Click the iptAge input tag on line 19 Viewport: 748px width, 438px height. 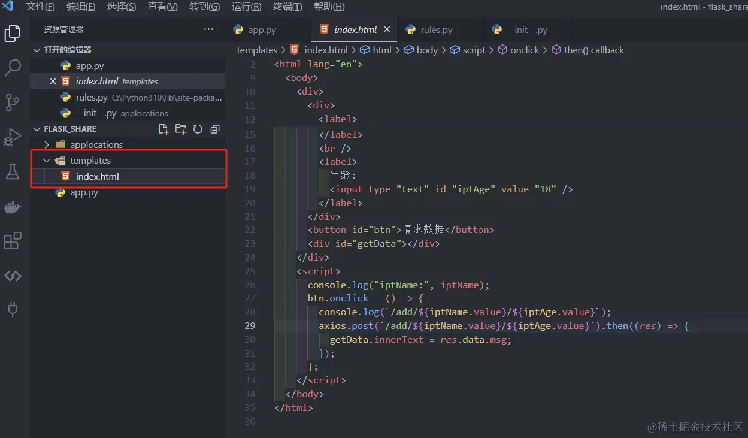[451, 189]
